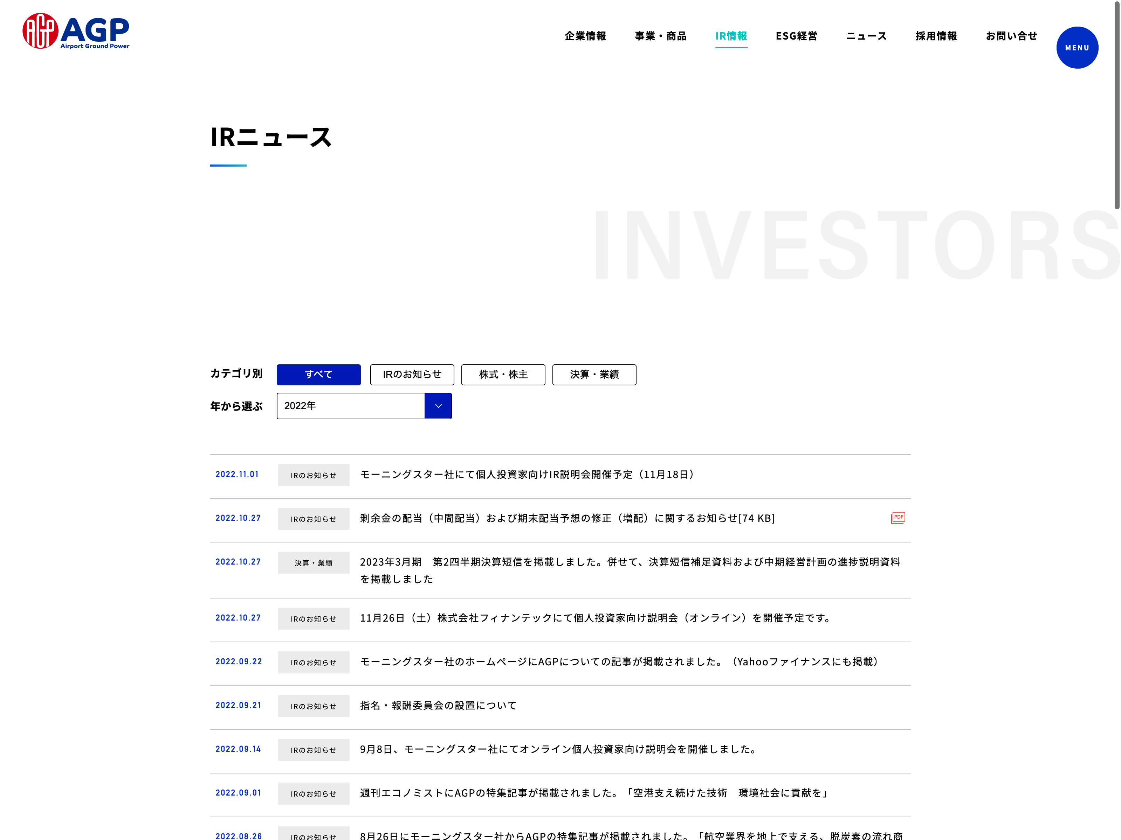Filter by 決算・業績 category
This screenshot has height=840, width=1121.
(594, 375)
